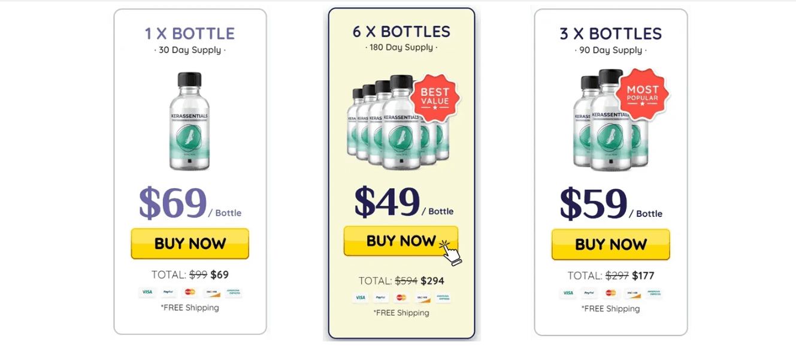Select Discover under the 90-day supply card
The image size is (796, 354).
[632, 293]
